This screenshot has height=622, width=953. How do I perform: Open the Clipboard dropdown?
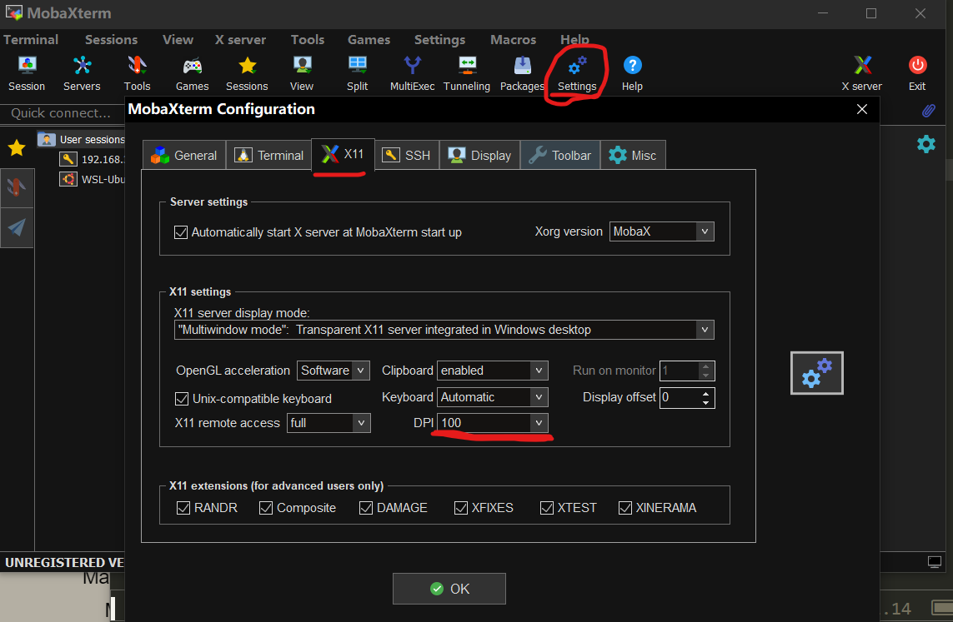(x=492, y=371)
